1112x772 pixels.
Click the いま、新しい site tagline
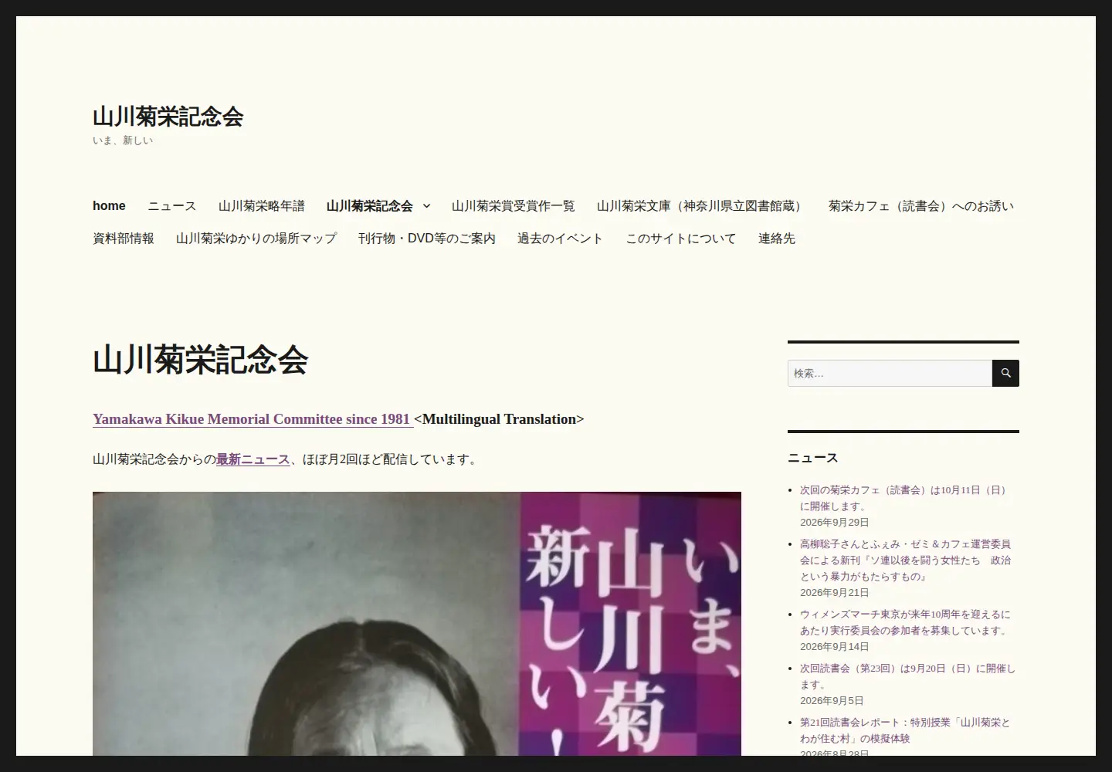(123, 141)
